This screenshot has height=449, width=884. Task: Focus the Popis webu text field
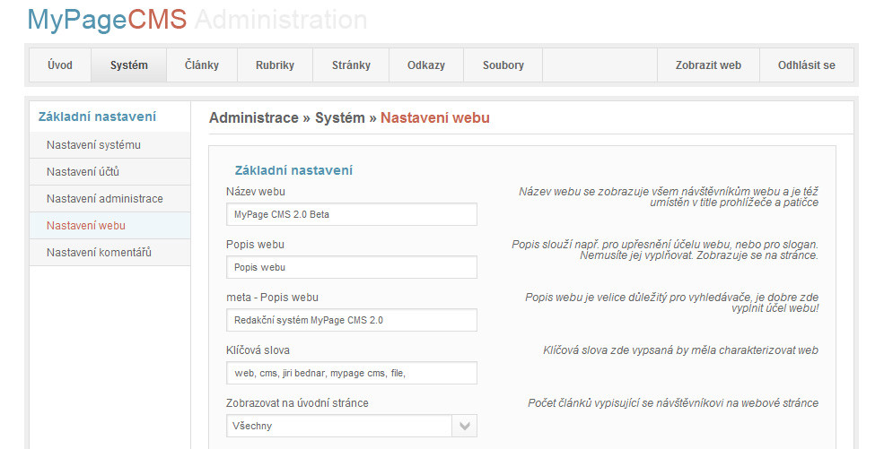pos(352,267)
